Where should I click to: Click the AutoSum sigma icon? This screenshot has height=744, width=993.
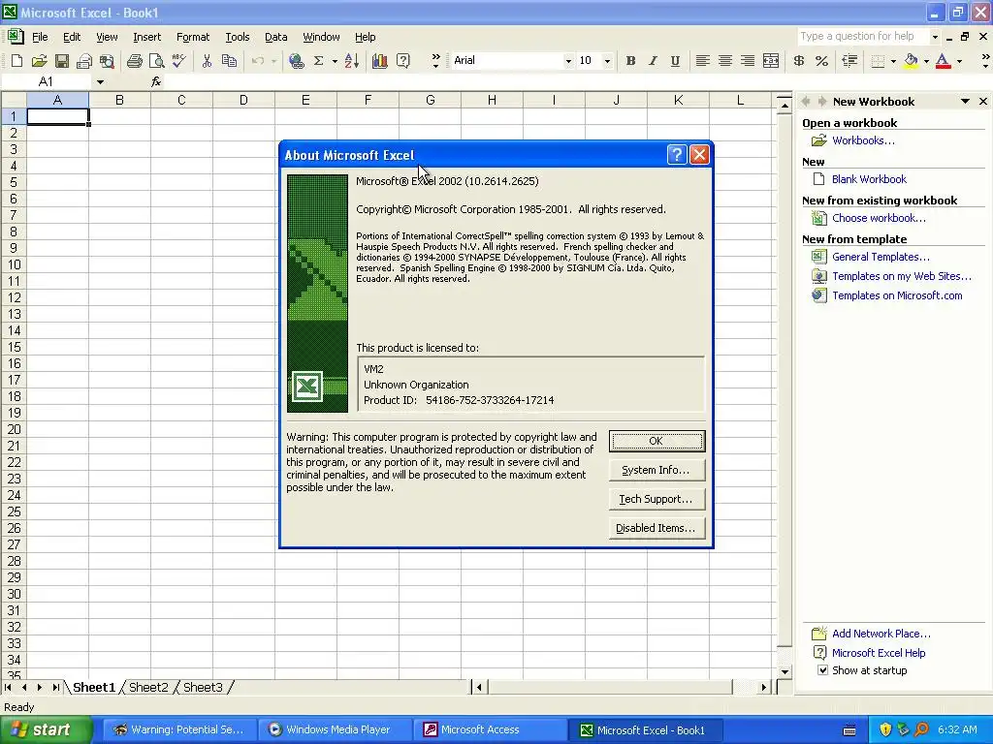pos(318,61)
